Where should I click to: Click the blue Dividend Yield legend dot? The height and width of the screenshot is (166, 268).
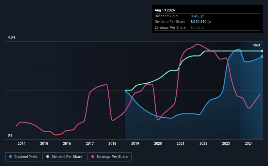(x=10, y=157)
